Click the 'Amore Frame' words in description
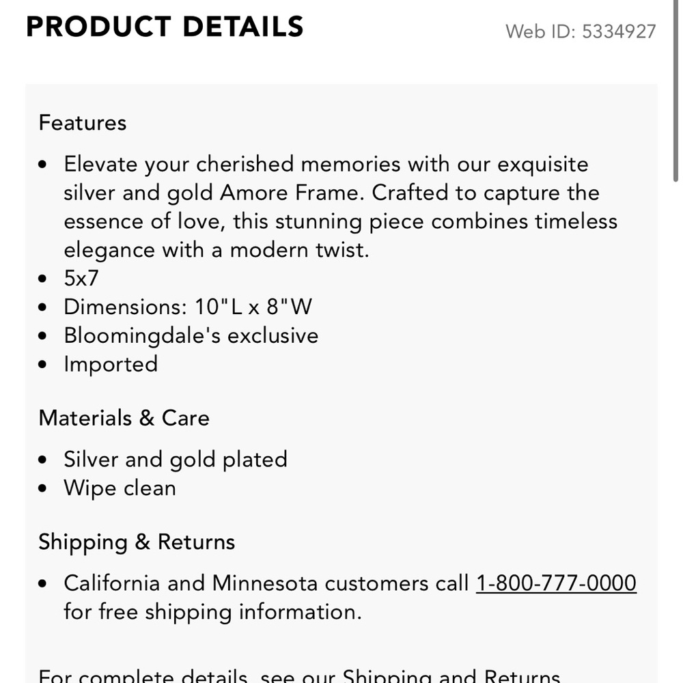Viewport: 683px width, 683px height. point(292,193)
